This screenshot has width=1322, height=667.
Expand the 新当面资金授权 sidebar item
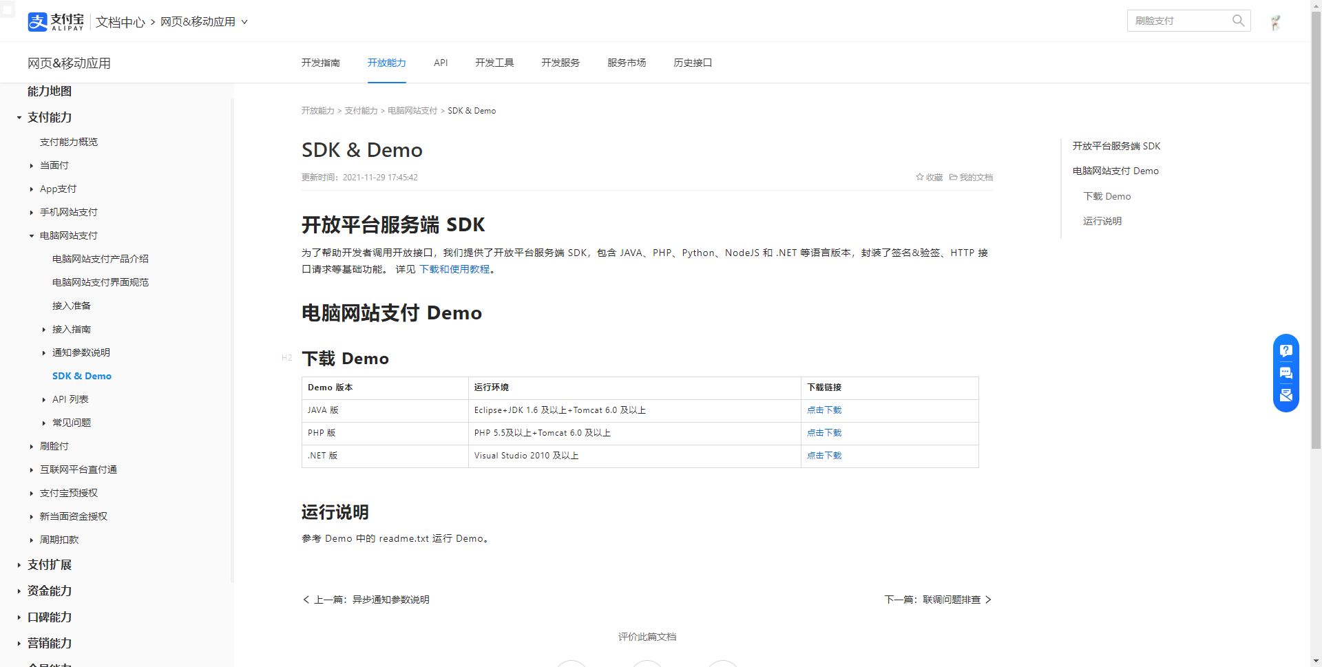tap(32, 517)
